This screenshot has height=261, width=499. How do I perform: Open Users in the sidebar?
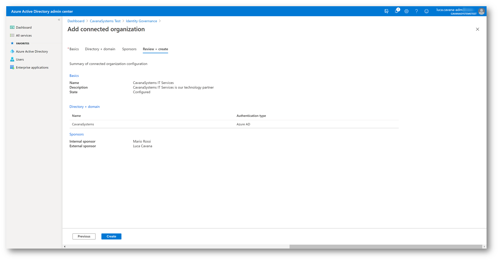click(x=20, y=59)
